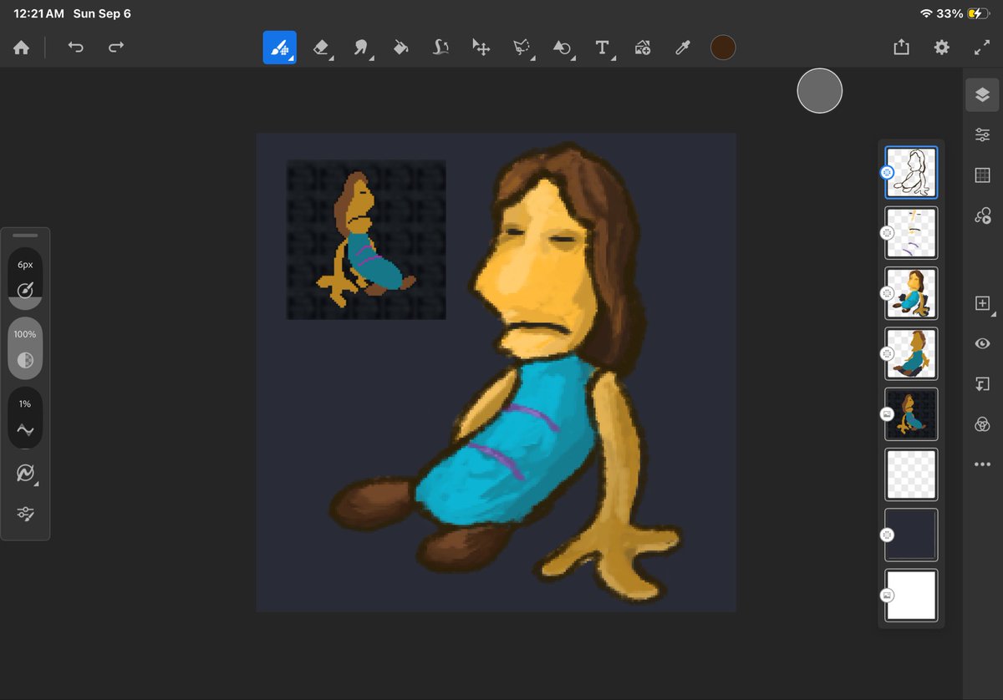The height and width of the screenshot is (700, 1003).
Task: Choose the Move and Transform tool
Action: click(481, 48)
